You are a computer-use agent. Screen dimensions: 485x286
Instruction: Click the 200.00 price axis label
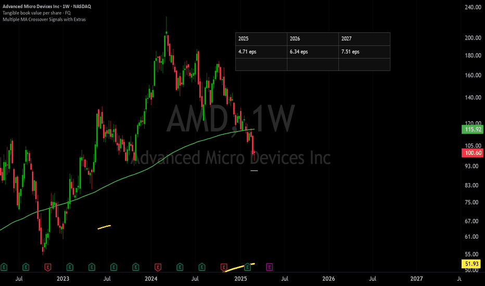[473, 38]
